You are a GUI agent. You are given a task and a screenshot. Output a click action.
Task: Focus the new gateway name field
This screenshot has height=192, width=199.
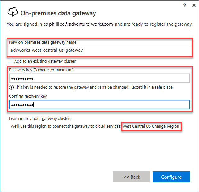pos(99,50)
